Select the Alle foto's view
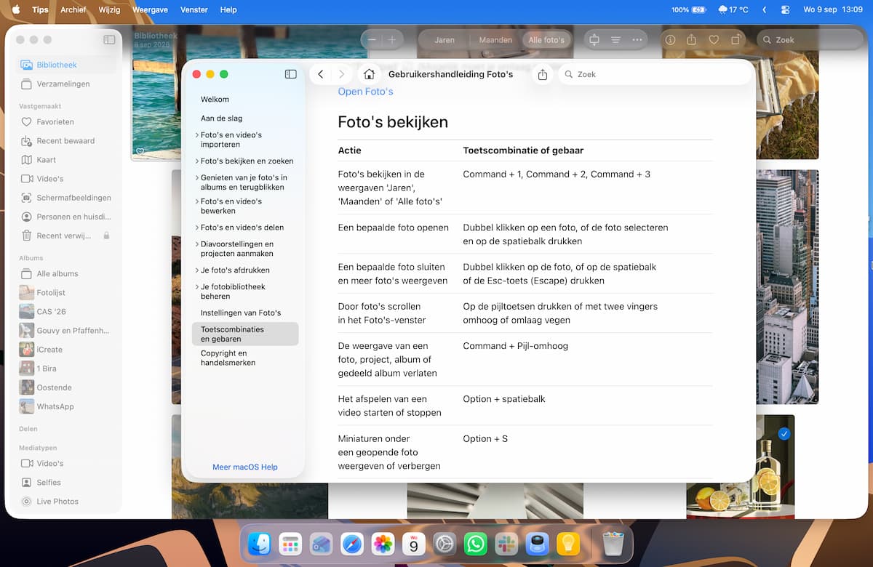The image size is (873, 567). pos(546,40)
